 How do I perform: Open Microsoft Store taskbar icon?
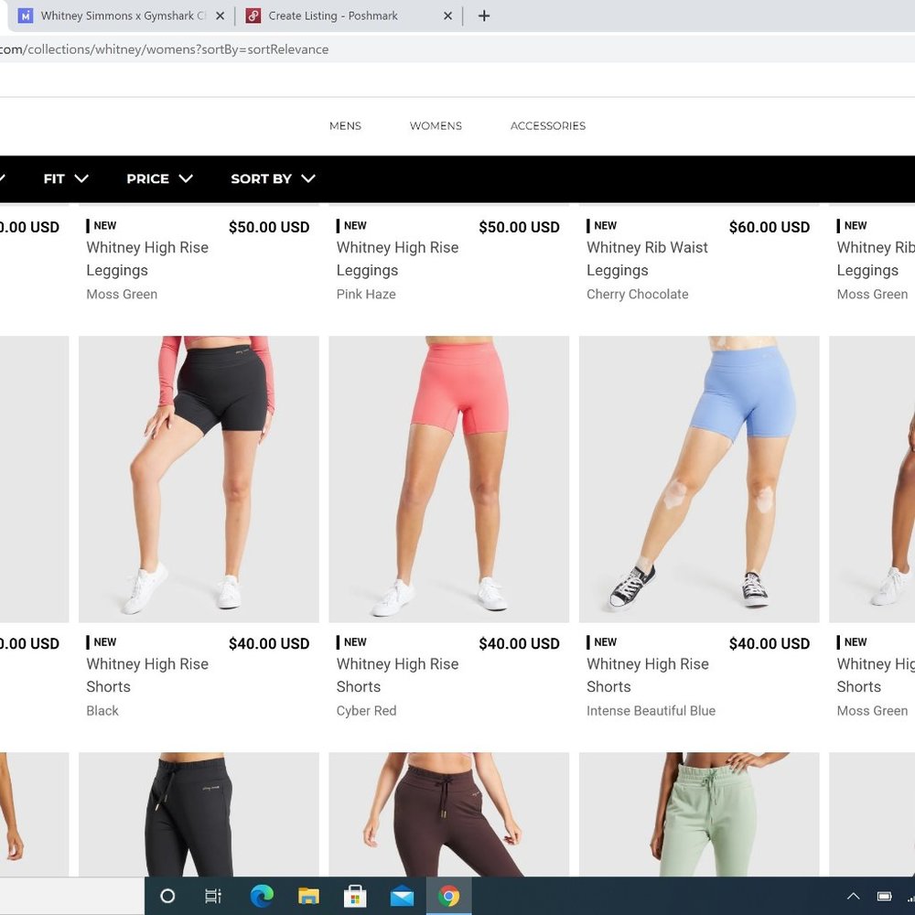355,896
